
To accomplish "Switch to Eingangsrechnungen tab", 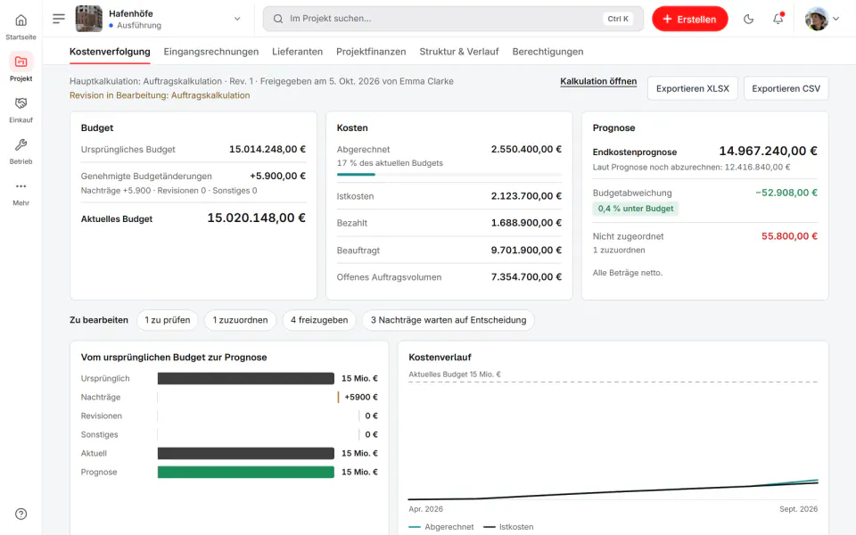I will (211, 52).
